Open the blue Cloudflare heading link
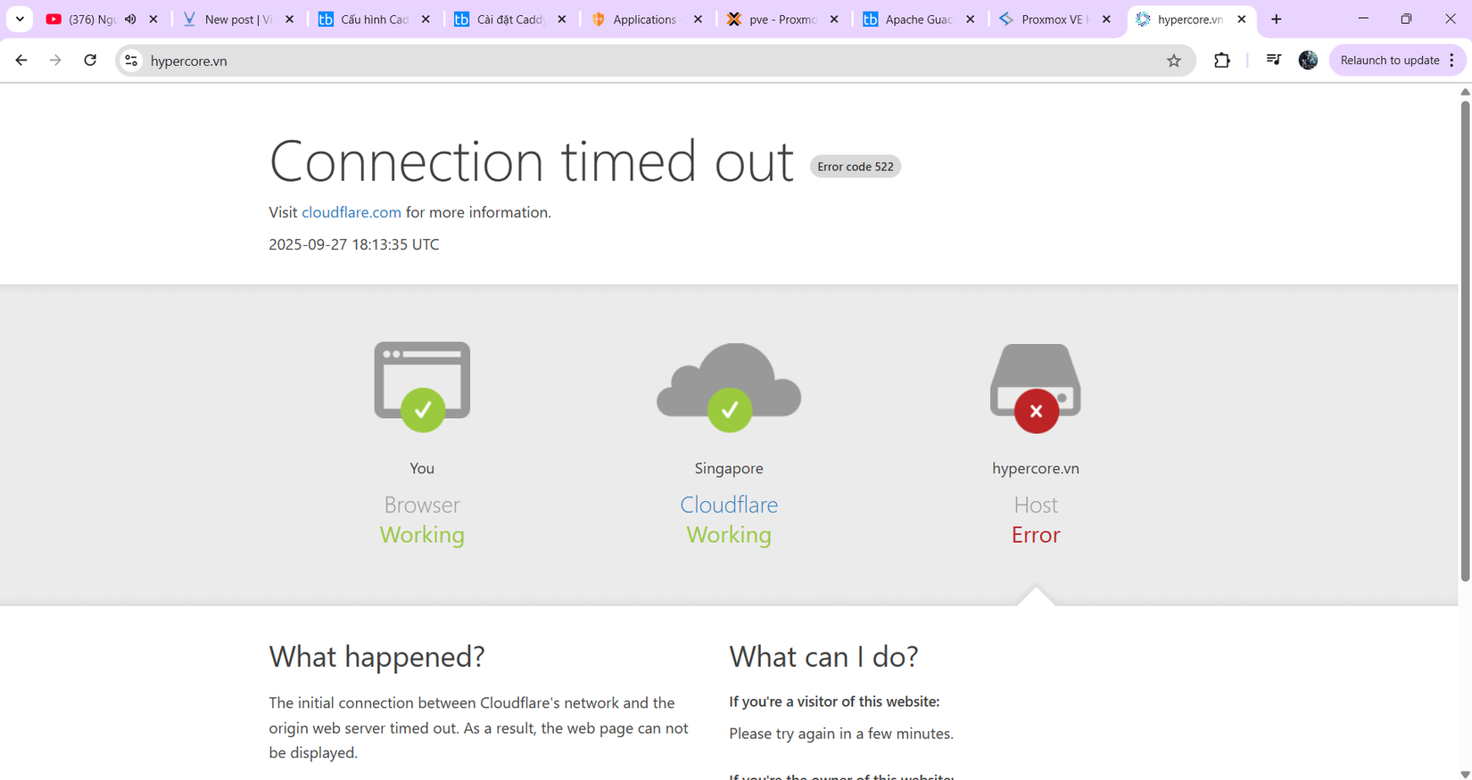This screenshot has height=780, width=1472. pos(729,505)
